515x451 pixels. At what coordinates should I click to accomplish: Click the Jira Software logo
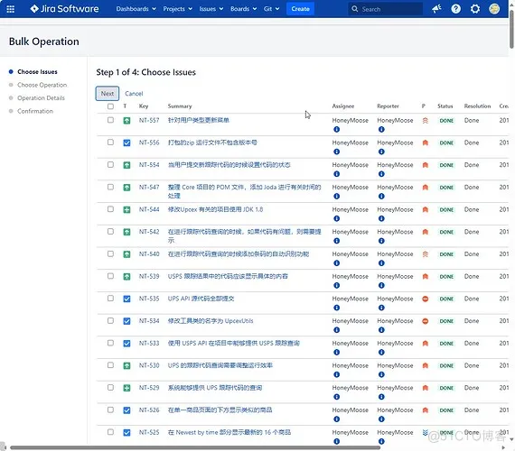(64, 9)
